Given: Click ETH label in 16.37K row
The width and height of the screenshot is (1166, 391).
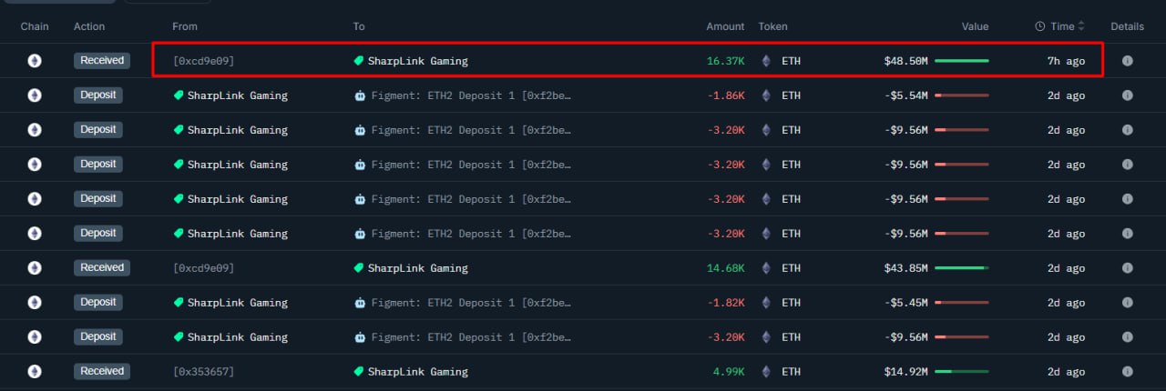Looking at the screenshot, I should [x=792, y=61].
